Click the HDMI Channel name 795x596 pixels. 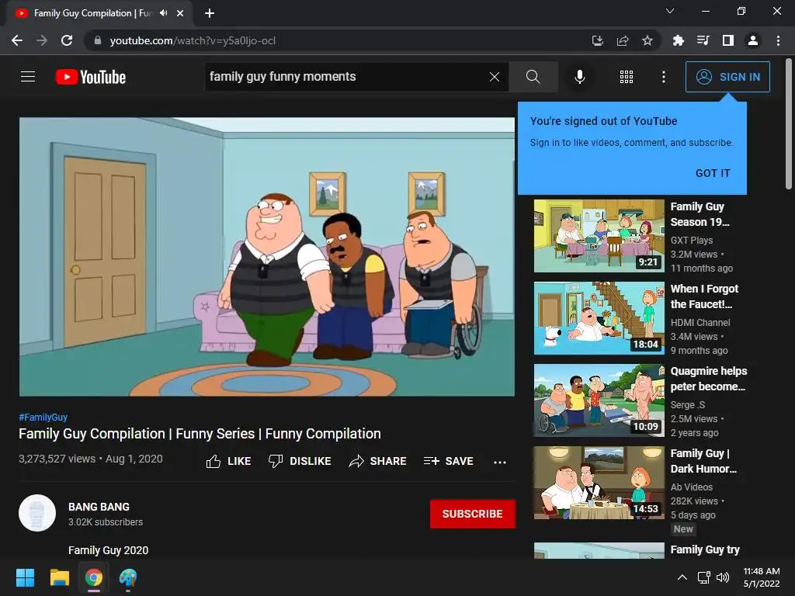tap(700, 322)
